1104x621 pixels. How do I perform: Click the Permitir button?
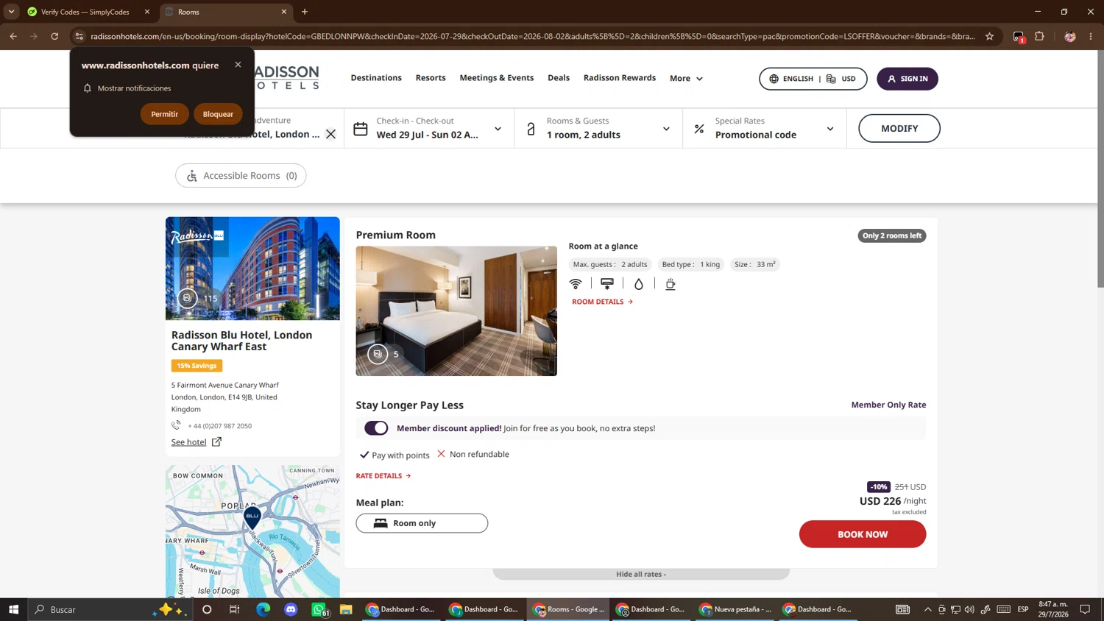tap(164, 114)
